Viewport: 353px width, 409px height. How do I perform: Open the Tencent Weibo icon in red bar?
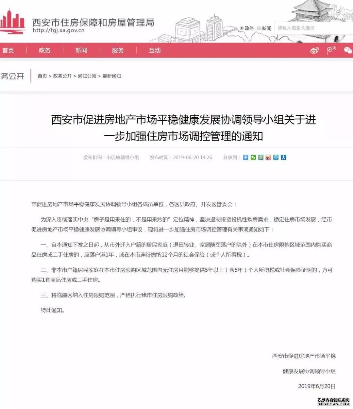[x=331, y=50]
